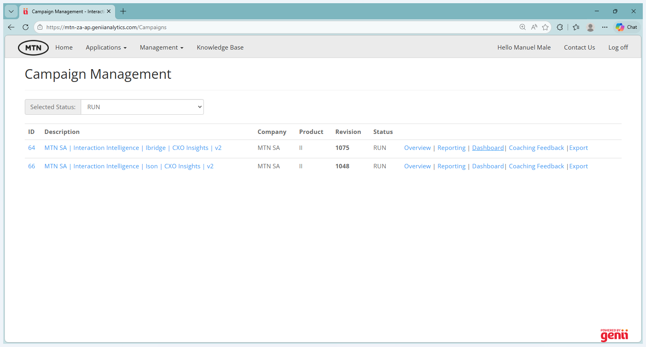Click the browser address bar URL field
This screenshot has width=646, height=347.
[280, 27]
